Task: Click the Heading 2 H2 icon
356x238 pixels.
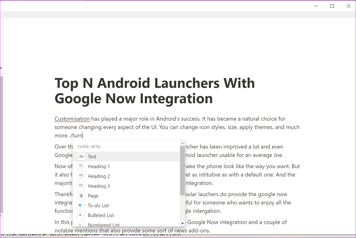Action: point(81,176)
